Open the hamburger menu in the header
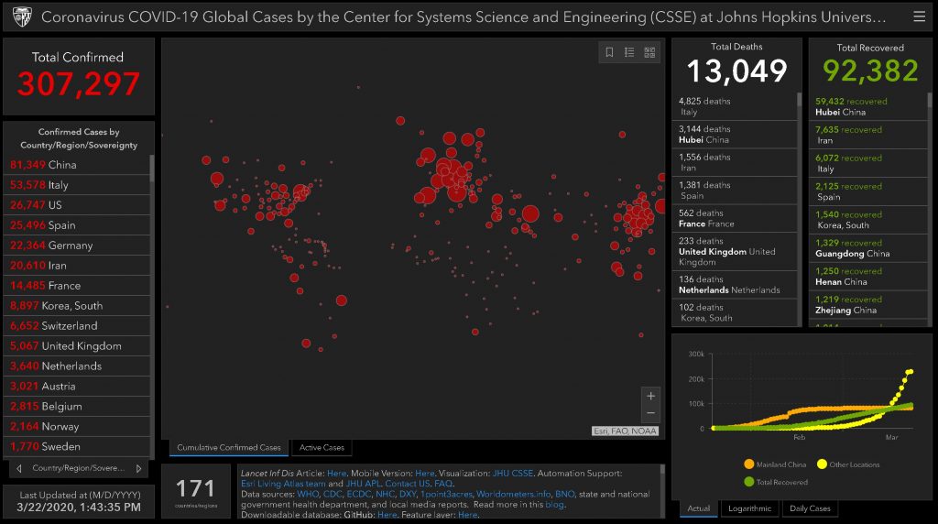The height and width of the screenshot is (524, 938). pos(920,16)
